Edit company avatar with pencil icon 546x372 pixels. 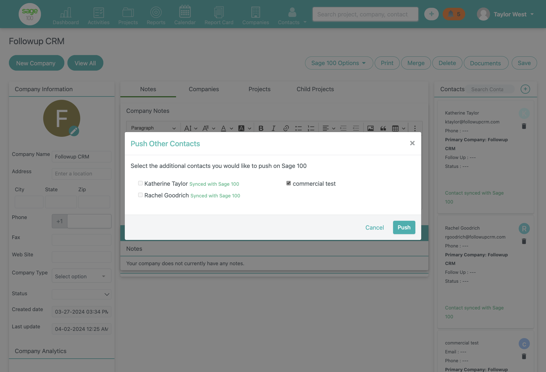pos(74,131)
